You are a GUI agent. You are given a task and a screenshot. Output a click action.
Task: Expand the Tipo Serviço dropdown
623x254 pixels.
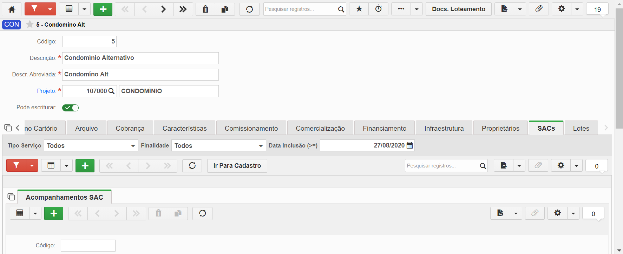pyautogui.click(x=91, y=146)
